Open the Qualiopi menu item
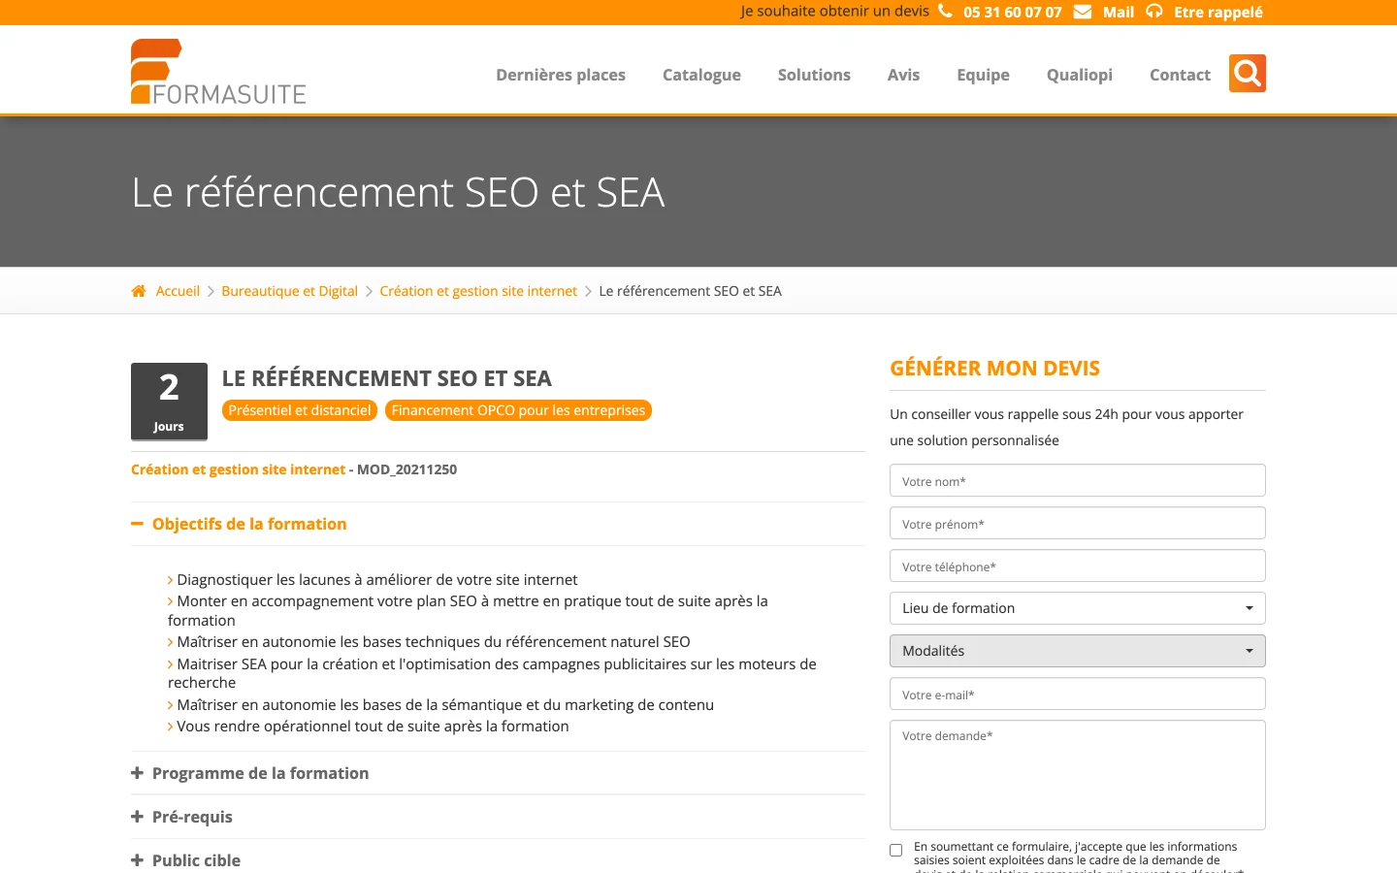The height and width of the screenshot is (873, 1397). click(1080, 75)
